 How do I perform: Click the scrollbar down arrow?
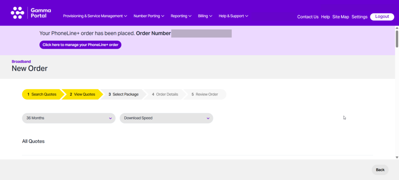(397, 157)
